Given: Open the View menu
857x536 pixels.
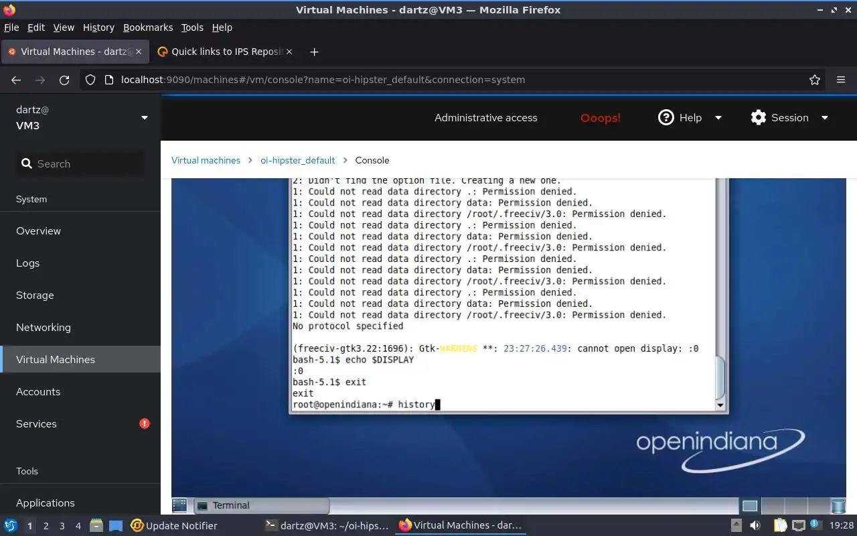Looking at the screenshot, I should (x=64, y=27).
